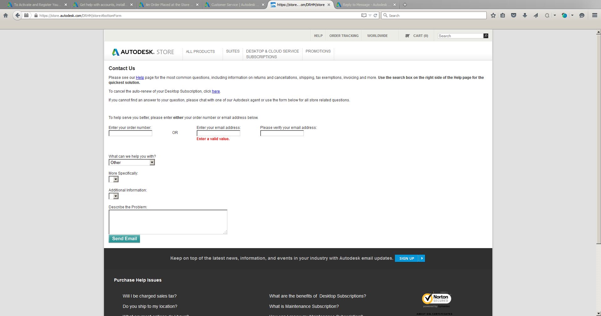The width and height of the screenshot is (601, 316).
Task: Open SUITES navigation menu
Action: pyautogui.click(x=233, y=51)
